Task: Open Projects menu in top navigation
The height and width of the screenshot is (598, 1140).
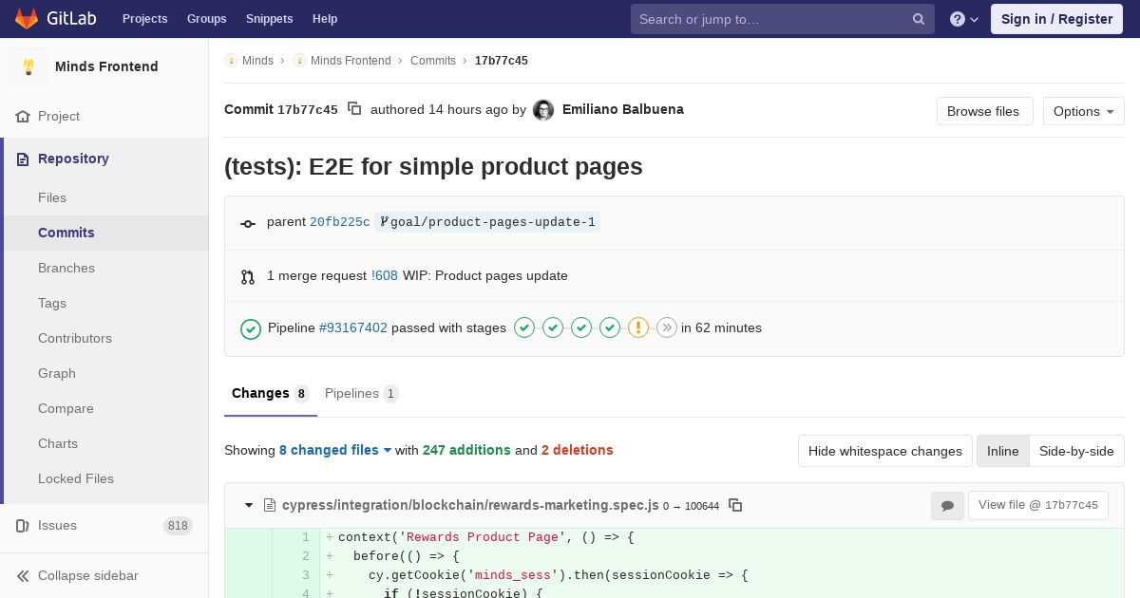Action: (x=144, y=19)
